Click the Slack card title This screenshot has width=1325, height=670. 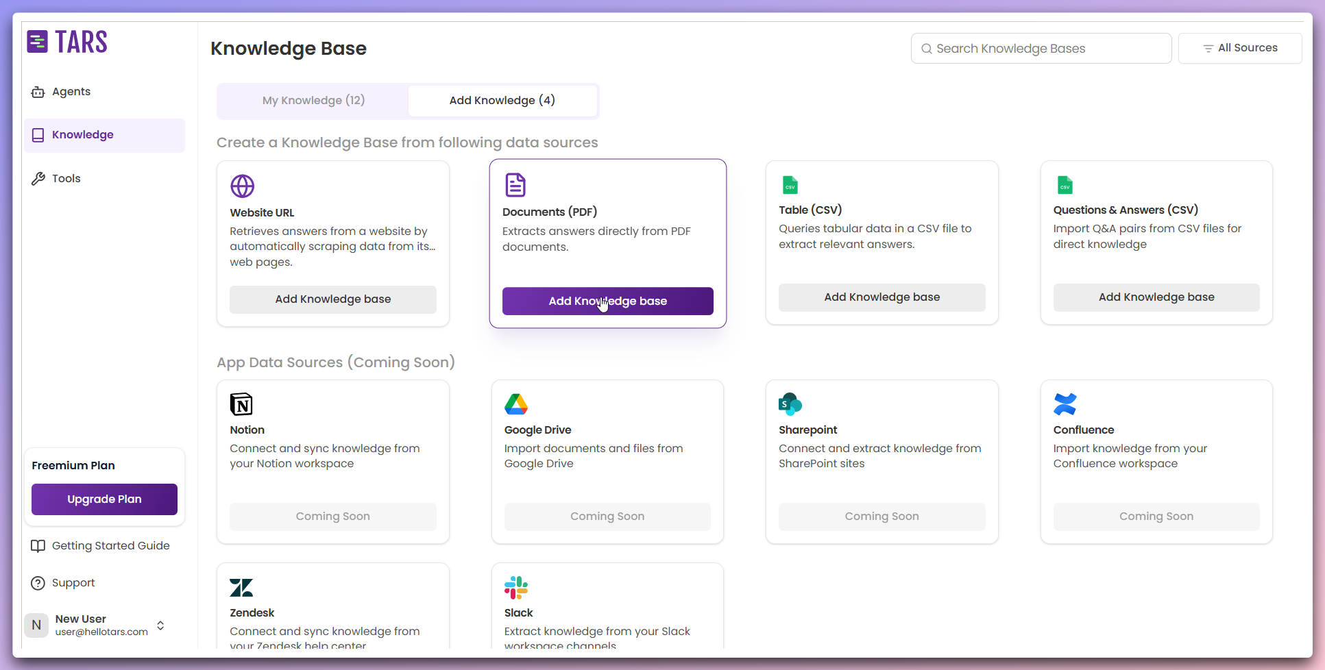coord(518,613)
